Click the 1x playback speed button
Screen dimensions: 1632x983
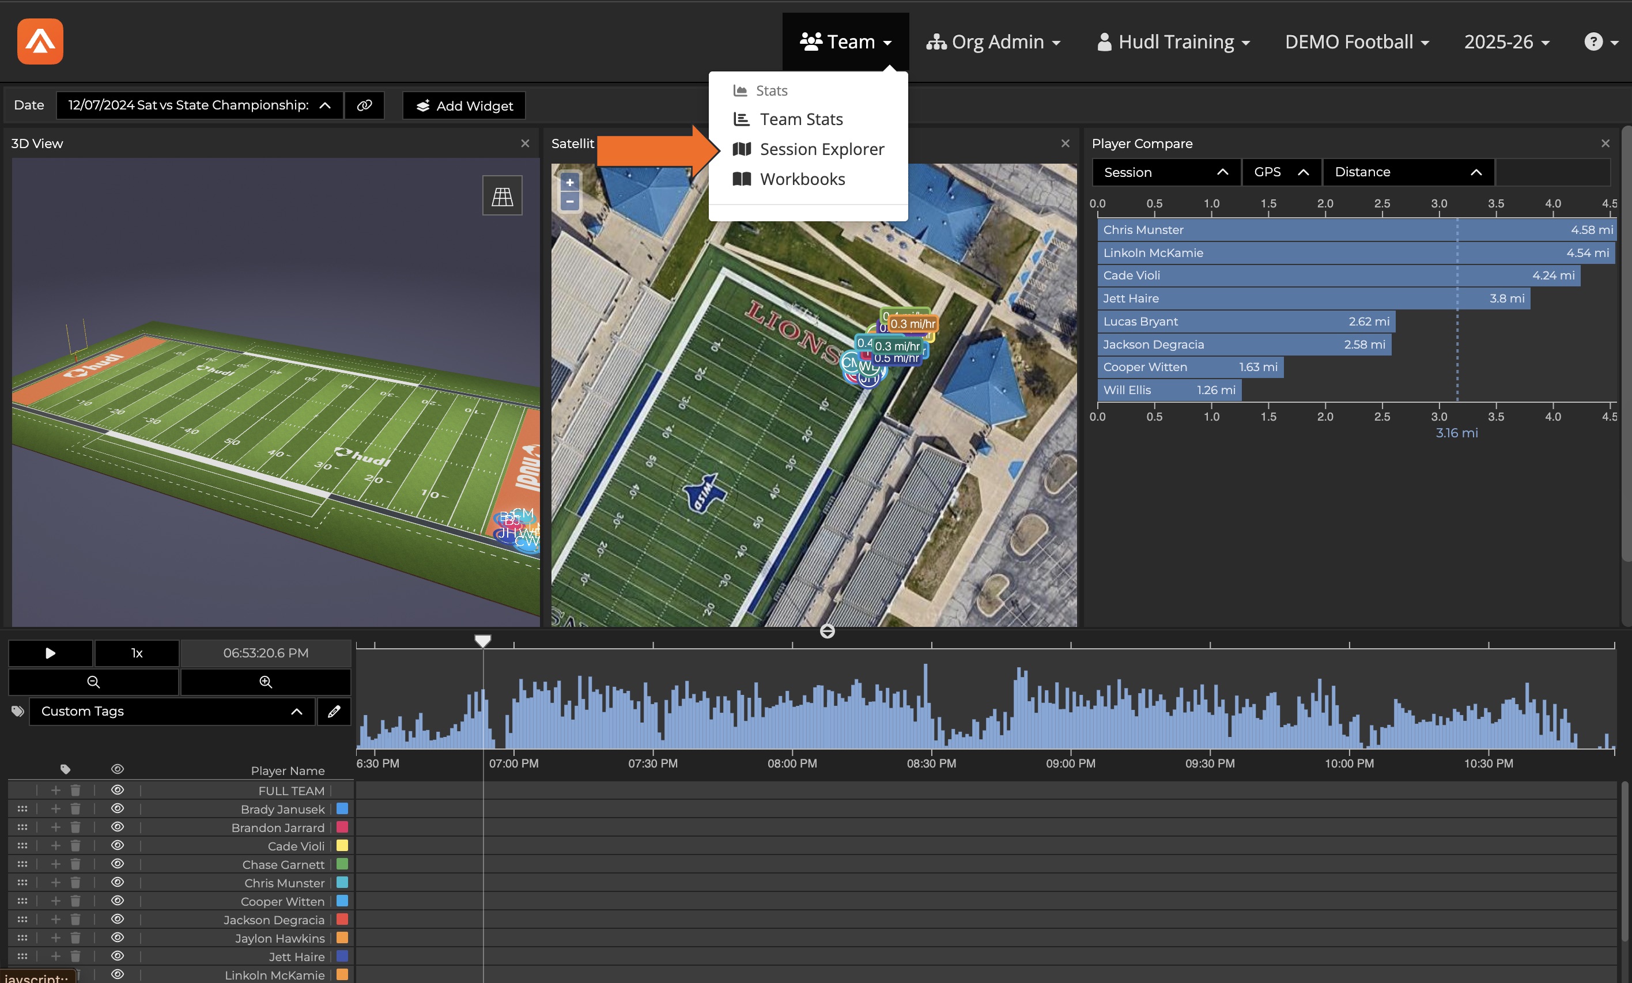[x=137, y=652]
